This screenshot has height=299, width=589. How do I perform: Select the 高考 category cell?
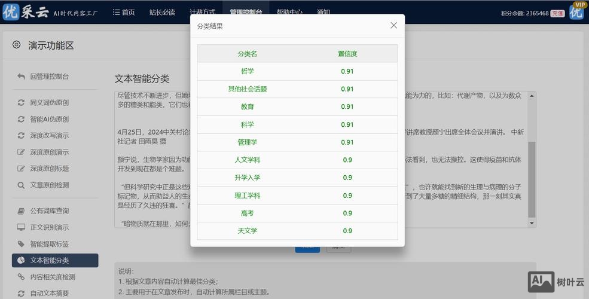point(248,213)
